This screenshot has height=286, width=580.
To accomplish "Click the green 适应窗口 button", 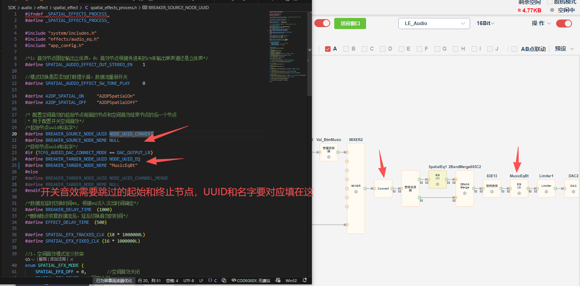I will tap(350, 24).
